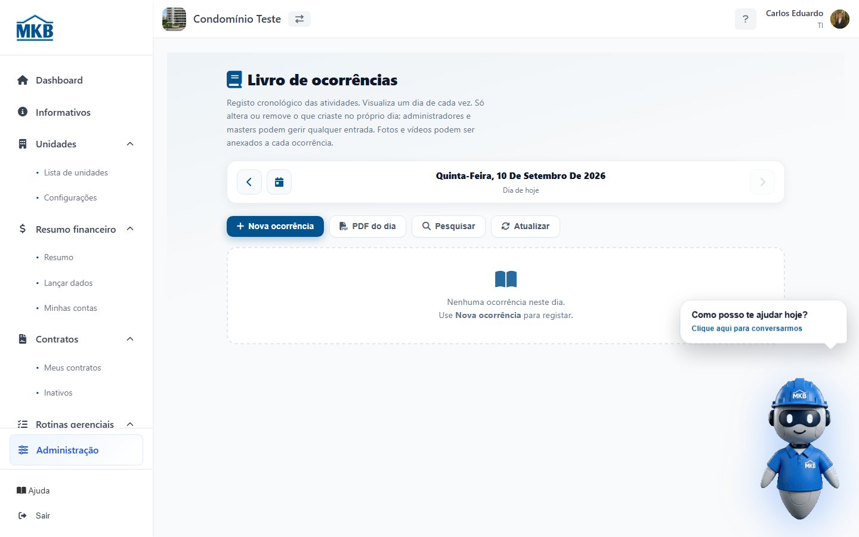This screenshot has height=537, width=859.
Task: Click the Pesquisar button
Action: (x=449, y=226)
